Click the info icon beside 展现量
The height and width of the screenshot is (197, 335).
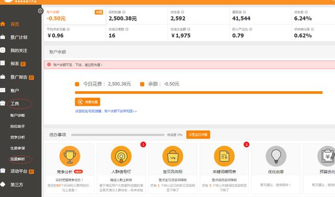click(244, 12)
